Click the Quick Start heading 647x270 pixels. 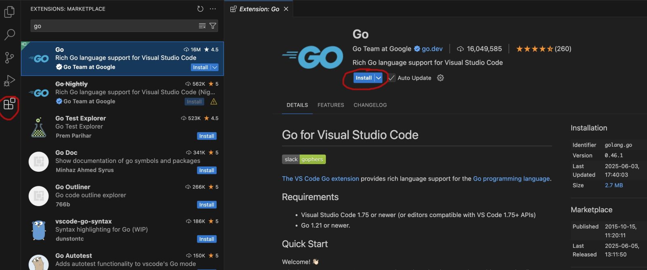pos(305,244)
